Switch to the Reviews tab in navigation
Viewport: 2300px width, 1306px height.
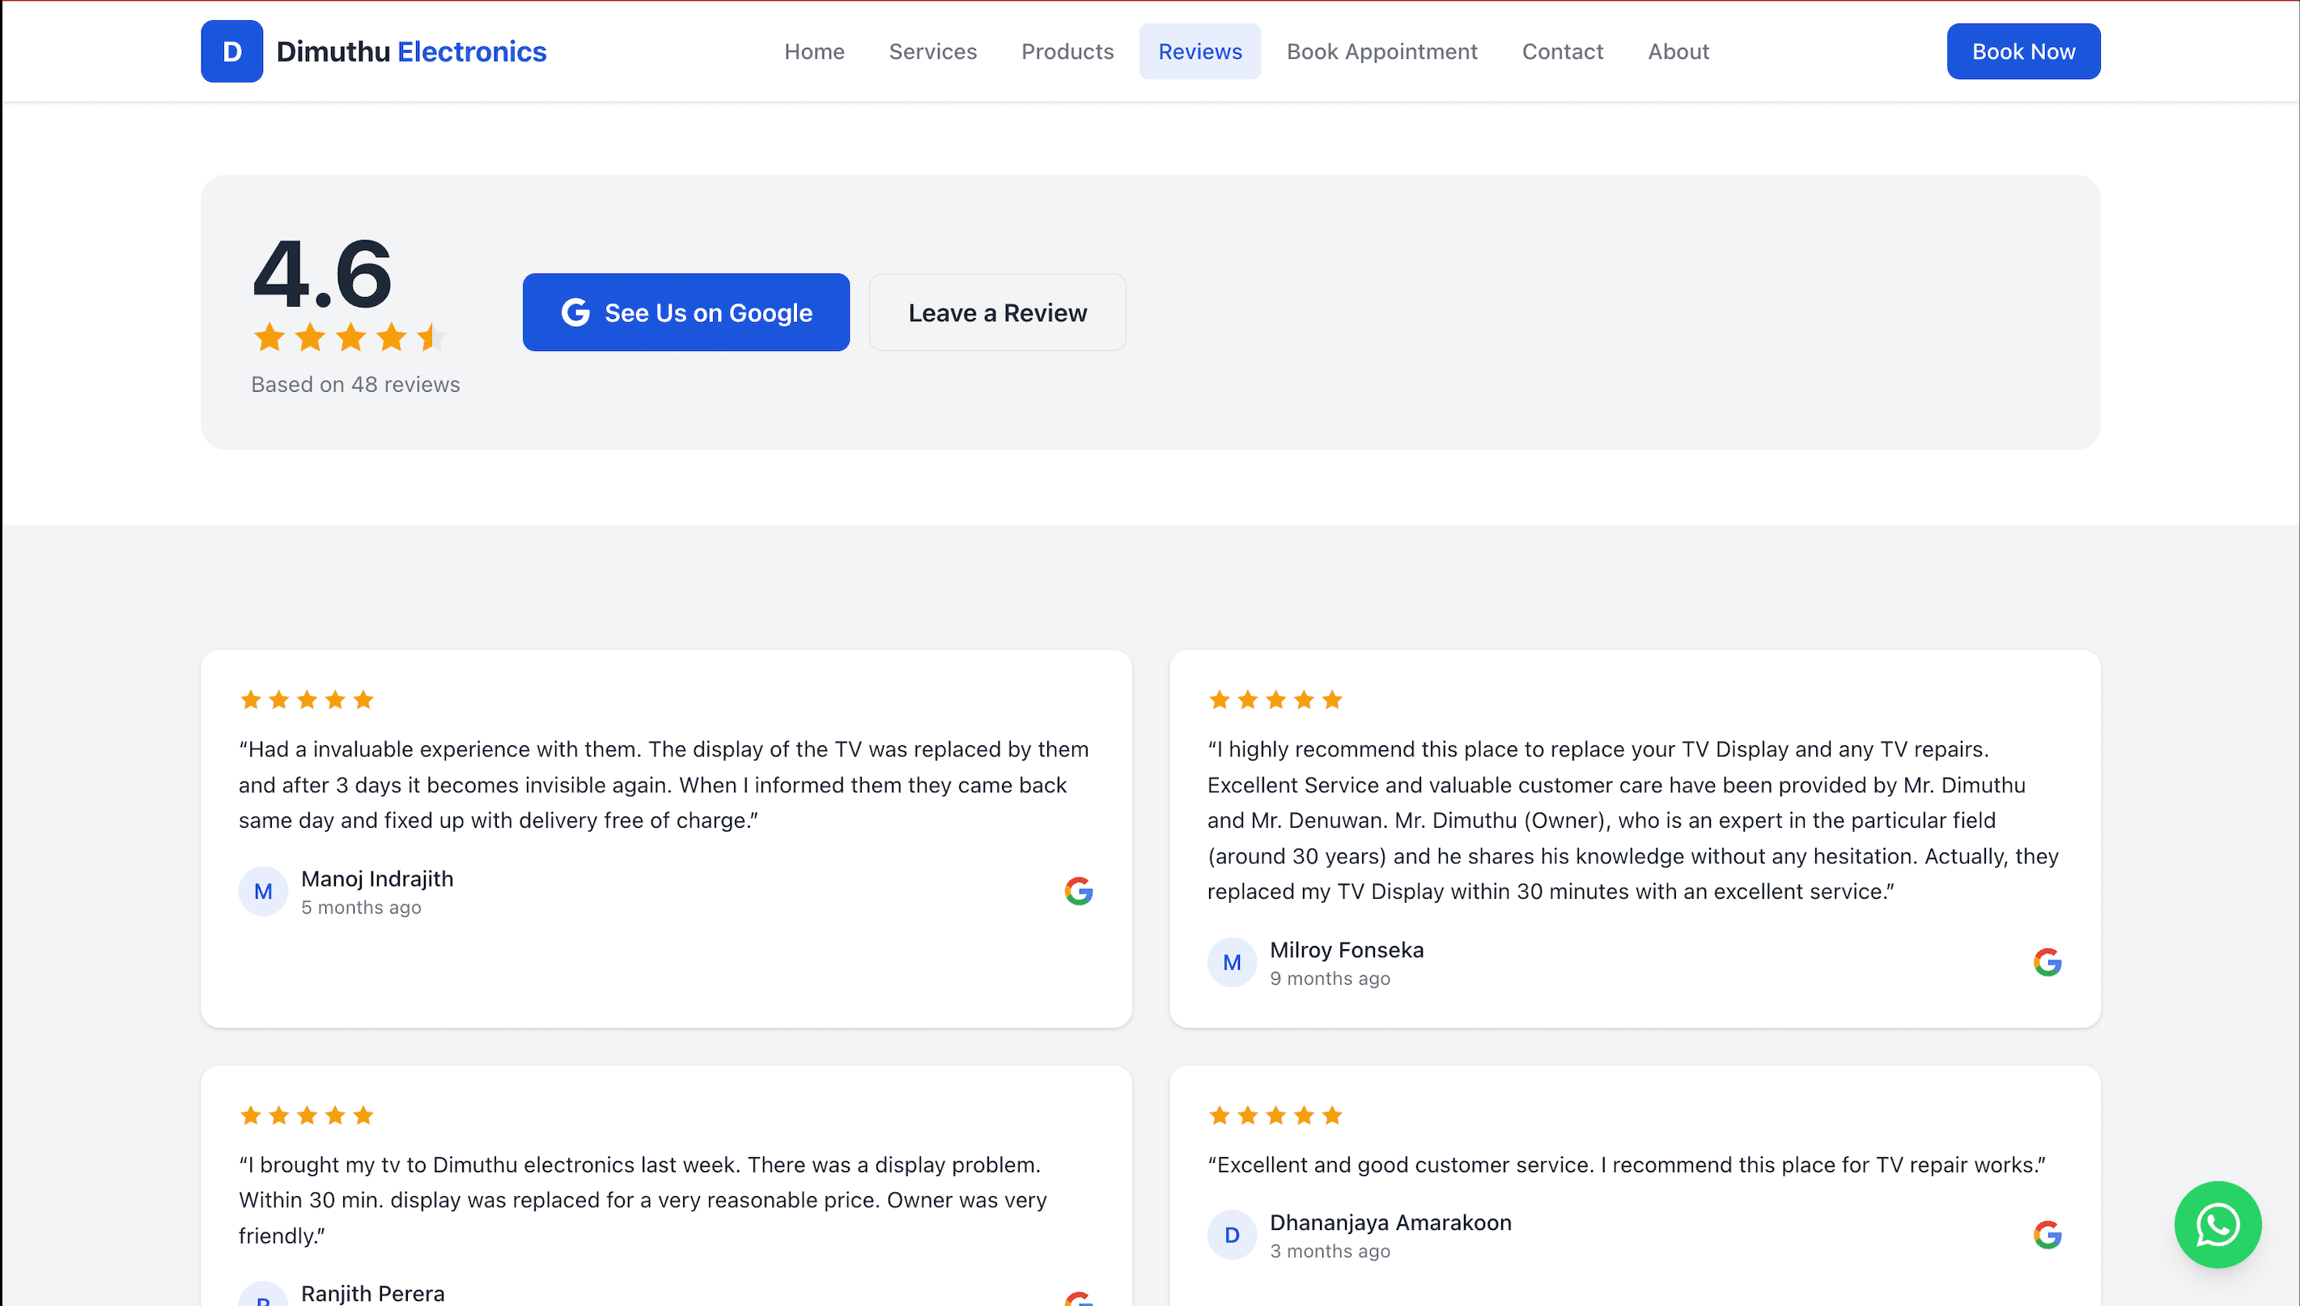[1199, 51]
